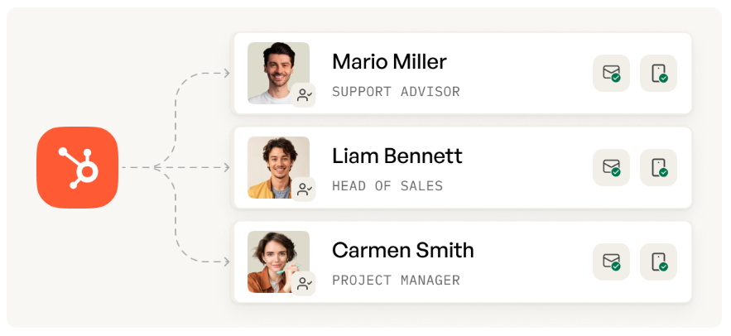Viewport: 731px width, 336px height.
Task: Select the PROJECT MANAGER role label
Action: 396,281
